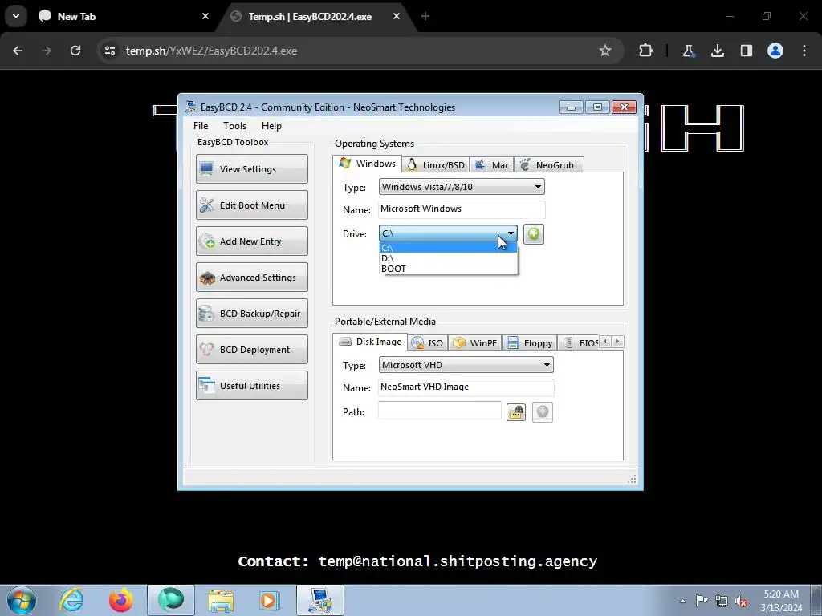
Task: Switch to the Windows operating system tab
Action: [368, 164]
